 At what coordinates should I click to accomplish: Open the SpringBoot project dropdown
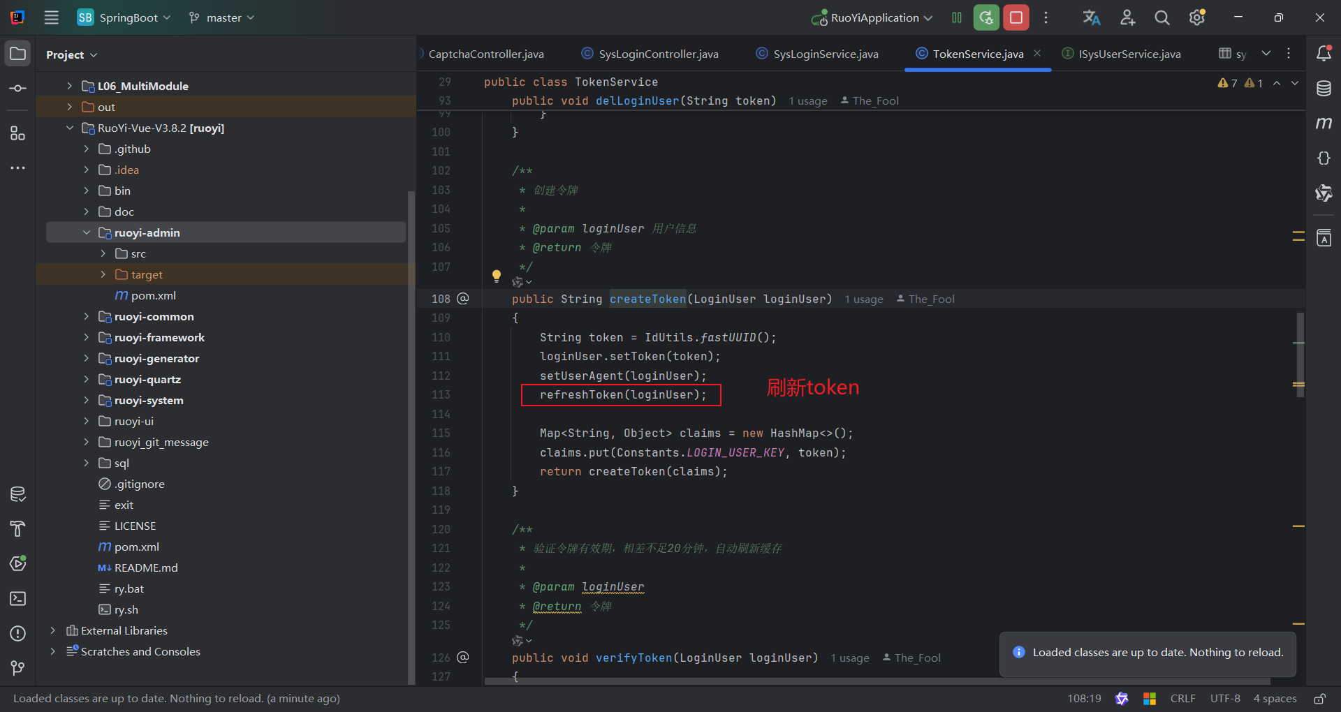124,17
